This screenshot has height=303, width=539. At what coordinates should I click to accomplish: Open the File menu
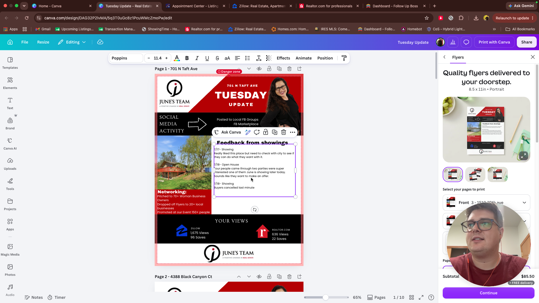click(x=25, y=42)
